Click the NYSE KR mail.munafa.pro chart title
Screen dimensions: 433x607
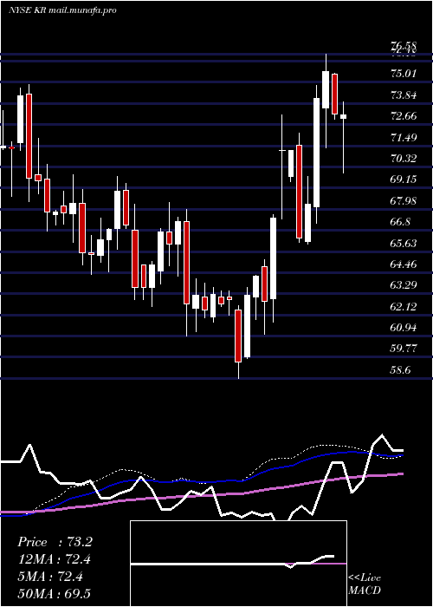pos(62,10)
